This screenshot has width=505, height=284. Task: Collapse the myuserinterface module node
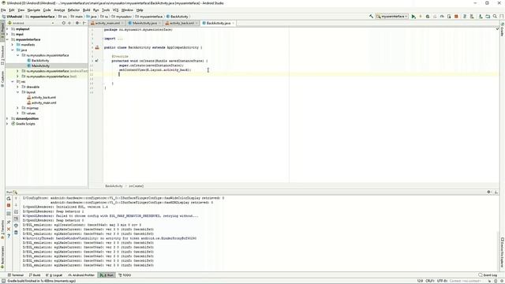point(7,39)
